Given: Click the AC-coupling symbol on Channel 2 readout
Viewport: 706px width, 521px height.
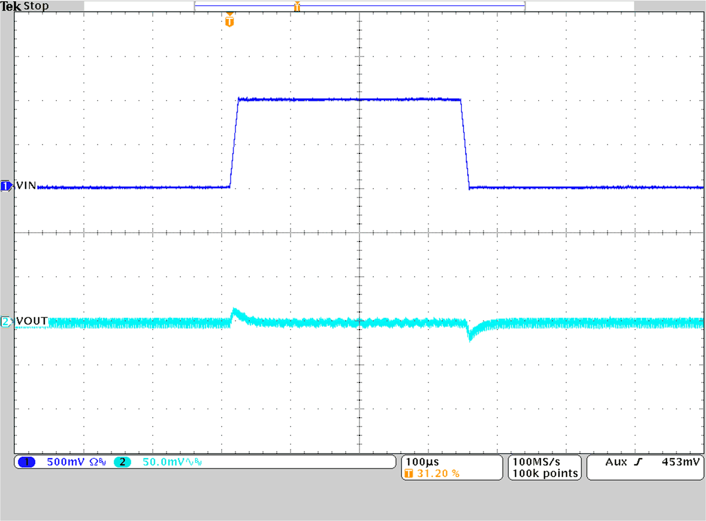Looking at the screenshot, I should pos(189,462).
